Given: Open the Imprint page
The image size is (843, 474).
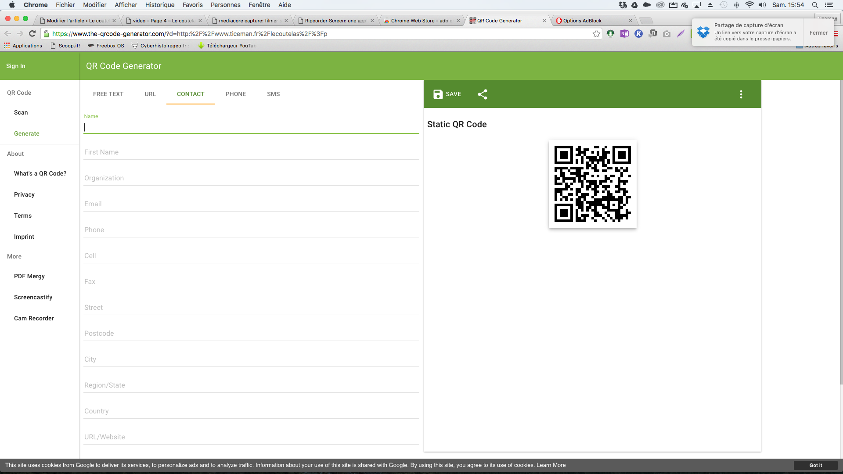Looking at the screenshot, I should pyautogui.click(x=24, y=237).
